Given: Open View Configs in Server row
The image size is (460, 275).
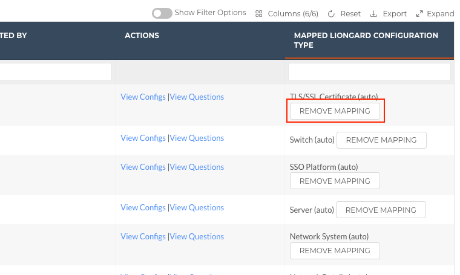Looking at the screenshot, I should point(143,207).
